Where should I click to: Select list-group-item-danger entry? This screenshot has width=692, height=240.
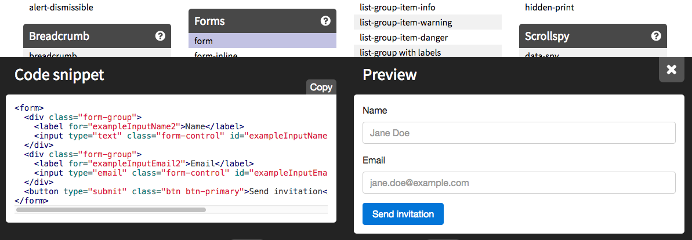click(403, 38)
